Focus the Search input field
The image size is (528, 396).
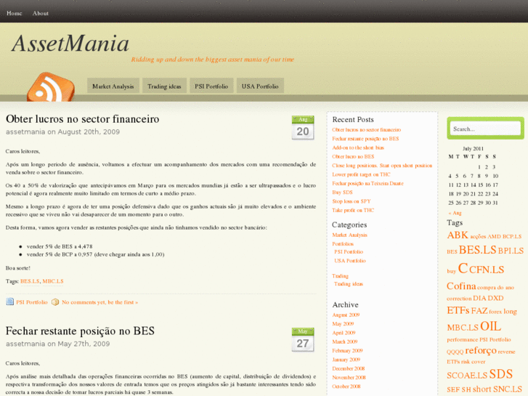click(485, 129)
